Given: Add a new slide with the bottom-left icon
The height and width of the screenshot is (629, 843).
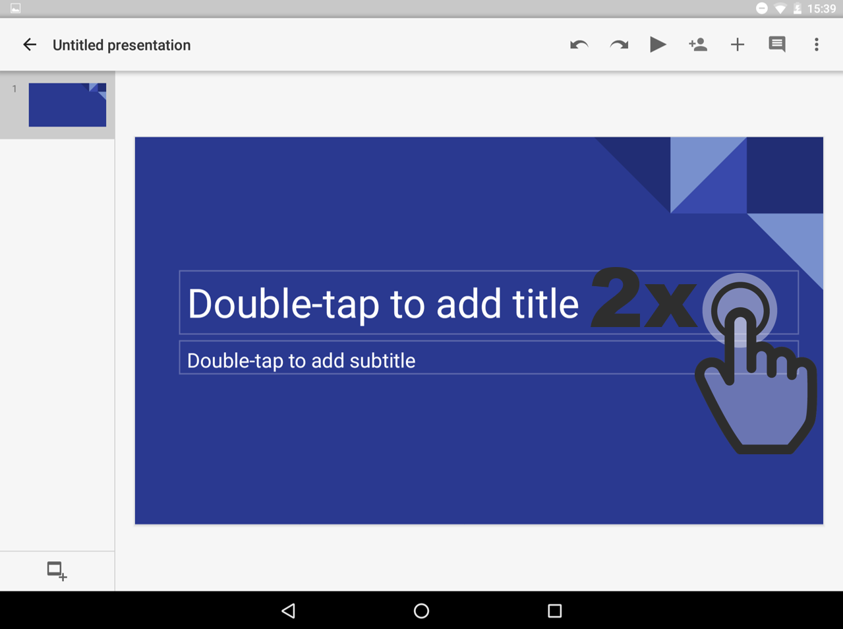Looking at the screenshot, I should click(x=57, y=571).
